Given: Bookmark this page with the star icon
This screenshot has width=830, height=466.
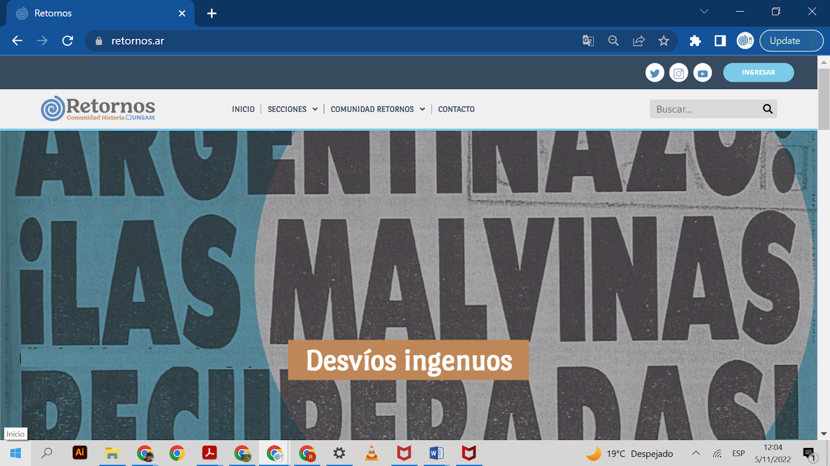Looking at the screenshot, I should [663, 41].
